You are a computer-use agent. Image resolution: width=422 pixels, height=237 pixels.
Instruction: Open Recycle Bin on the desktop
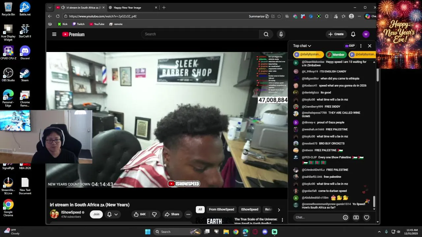[8, 9]
